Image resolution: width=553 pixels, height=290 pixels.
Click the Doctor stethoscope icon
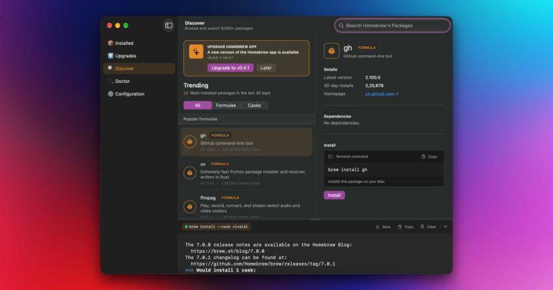pyautogui.click(x=111, y=81)
